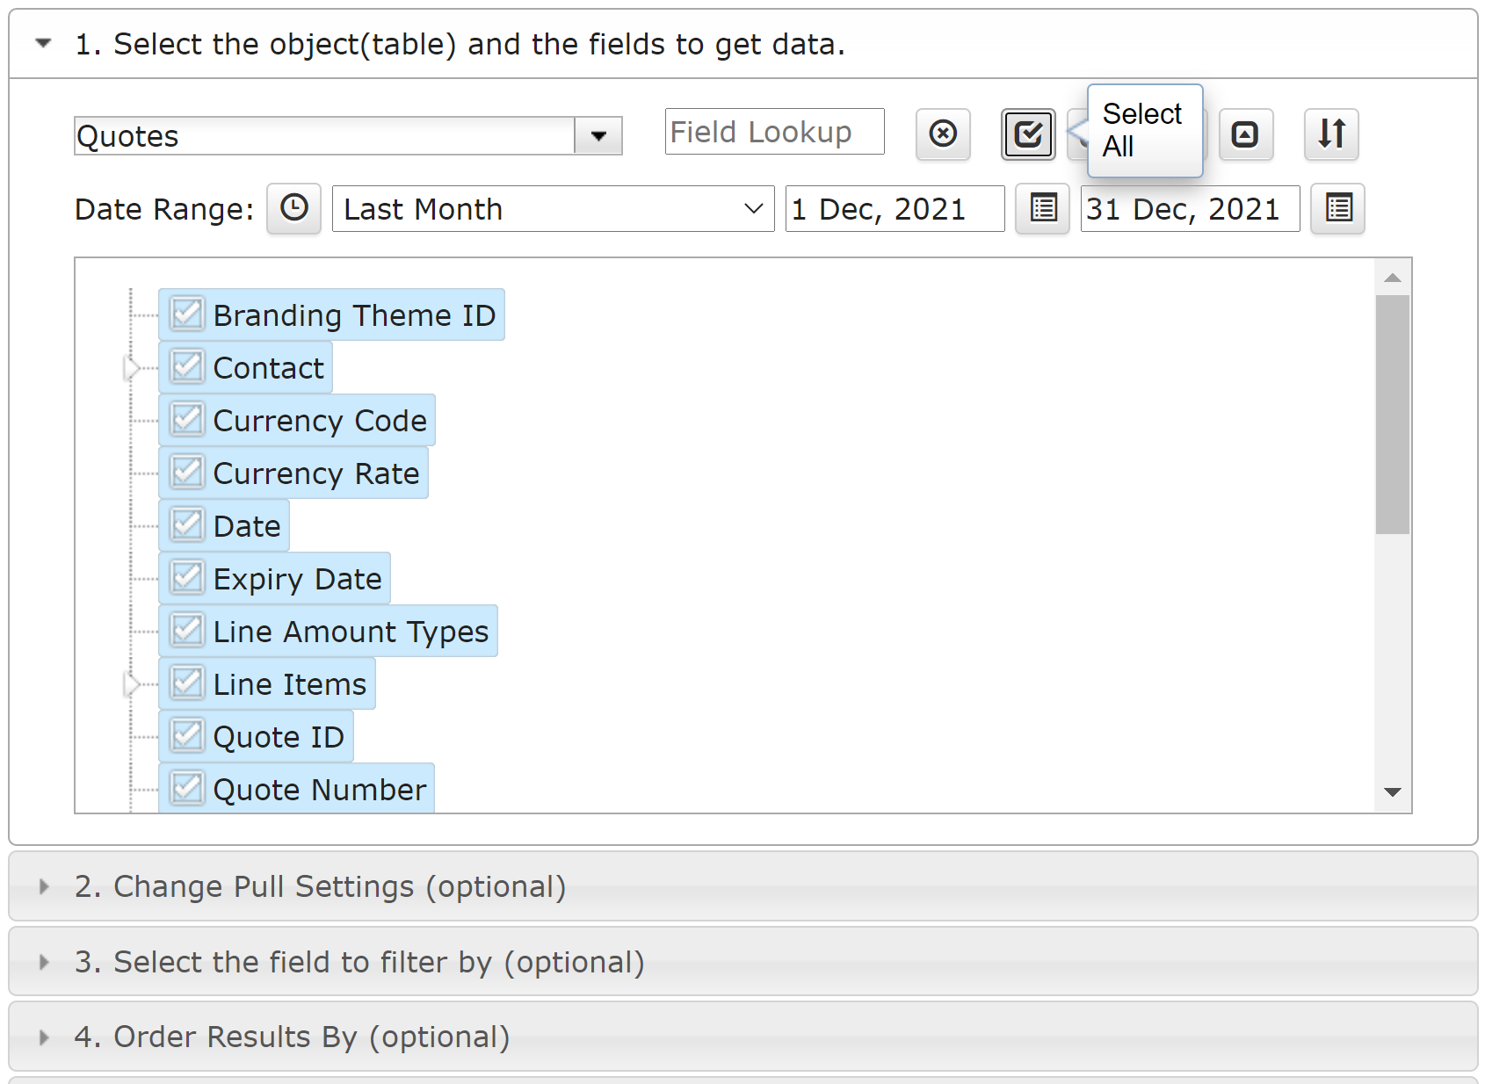Open the Quotes object dropdown arrow
The image size is (1485, 1084).
[x=598, y=136]
